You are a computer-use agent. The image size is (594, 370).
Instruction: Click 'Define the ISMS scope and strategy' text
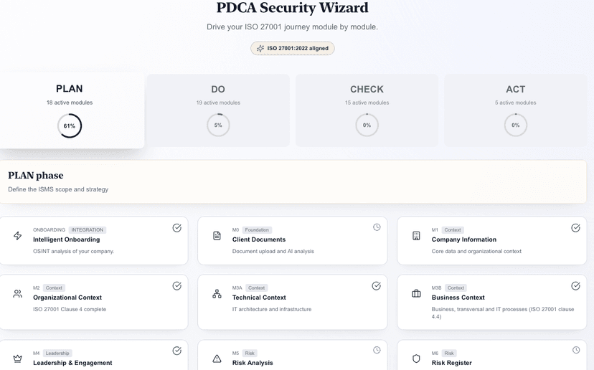point(58,189)
